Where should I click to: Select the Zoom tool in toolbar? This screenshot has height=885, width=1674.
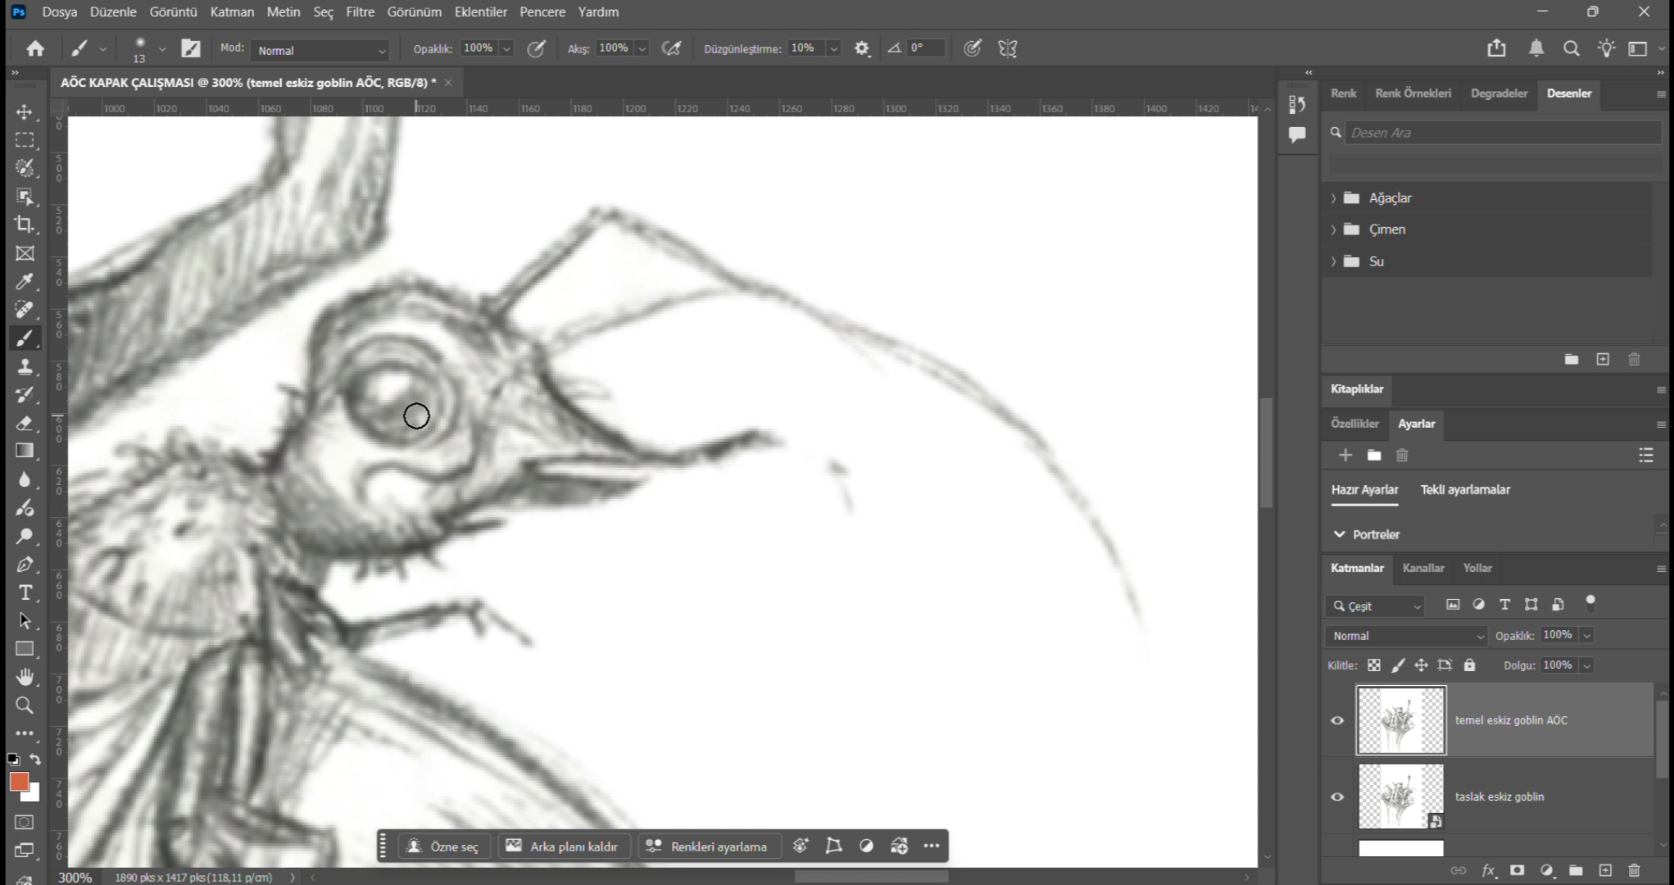point(25,705)
